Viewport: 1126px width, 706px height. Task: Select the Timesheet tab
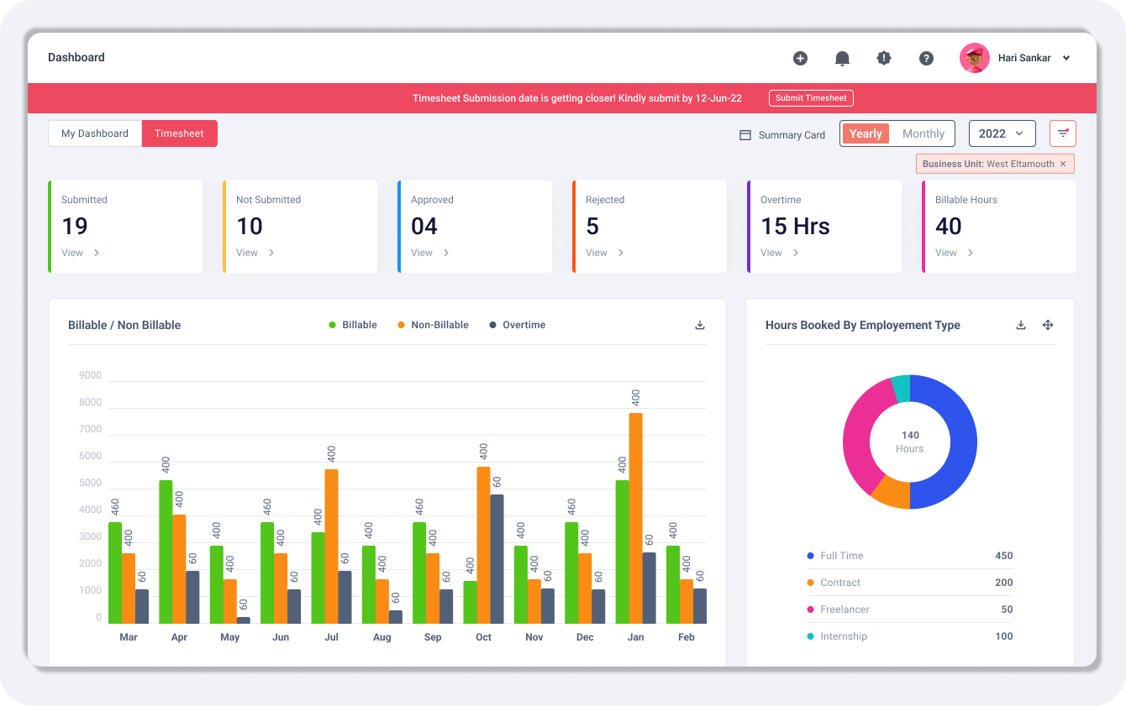[179, 133]
